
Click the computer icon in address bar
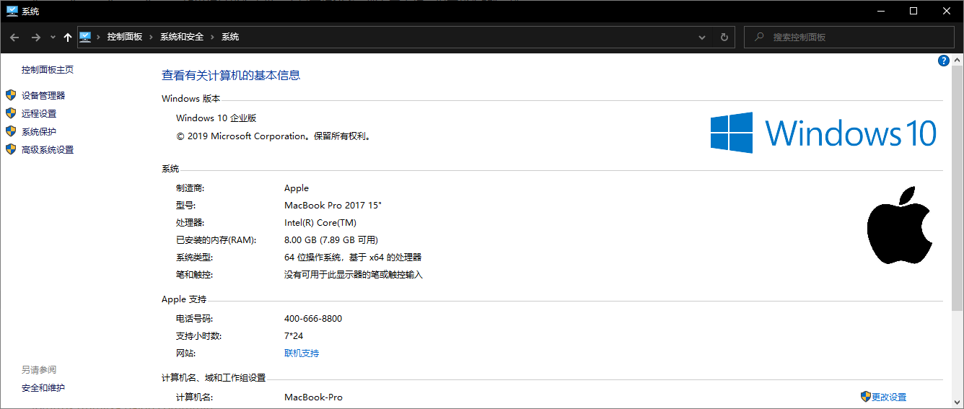pos(85,37)
